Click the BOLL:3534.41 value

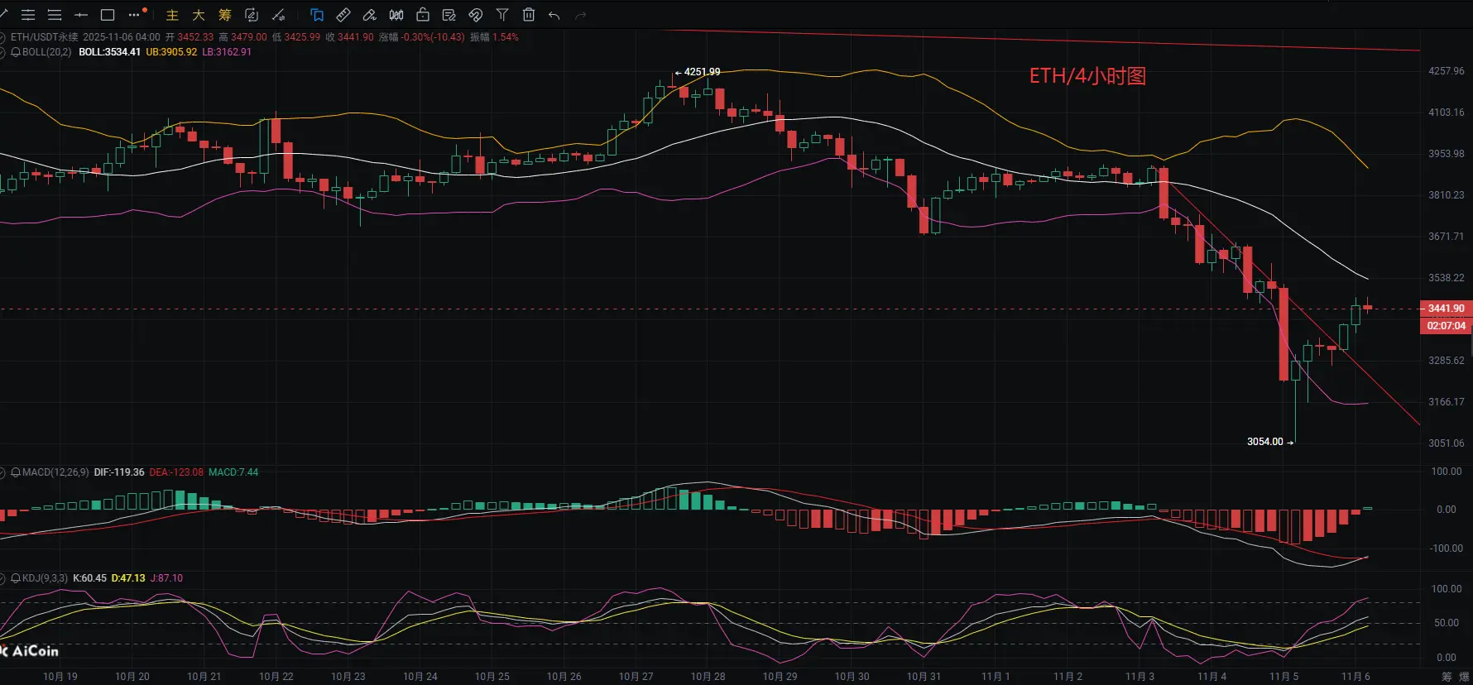[109, 52]
